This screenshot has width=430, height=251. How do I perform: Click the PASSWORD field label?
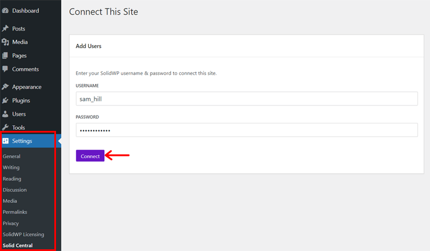[x=87, y=117]
